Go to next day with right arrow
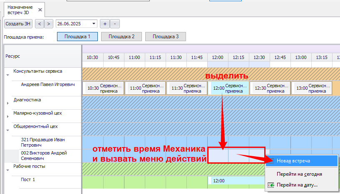 pos(49,24)
